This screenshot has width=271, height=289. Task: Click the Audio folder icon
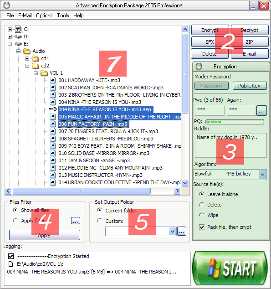click(x=27, y=51)
